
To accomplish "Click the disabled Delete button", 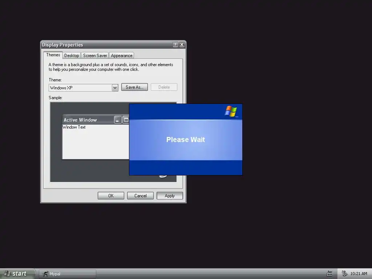I will pyautogui.click(x=164, y=87).
